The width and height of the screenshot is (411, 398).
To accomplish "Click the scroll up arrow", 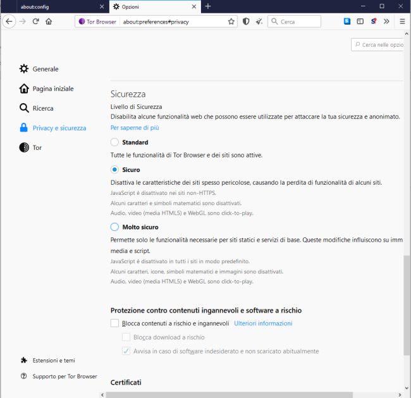I will pyautogui.click(x=407, y=34).
